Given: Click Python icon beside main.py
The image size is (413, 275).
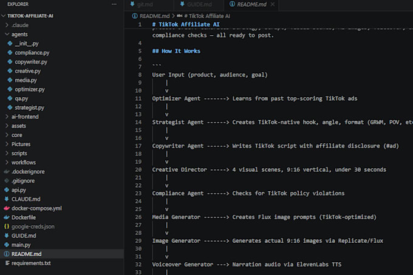Looking at the screenshot, I should (x=7, y=245).
